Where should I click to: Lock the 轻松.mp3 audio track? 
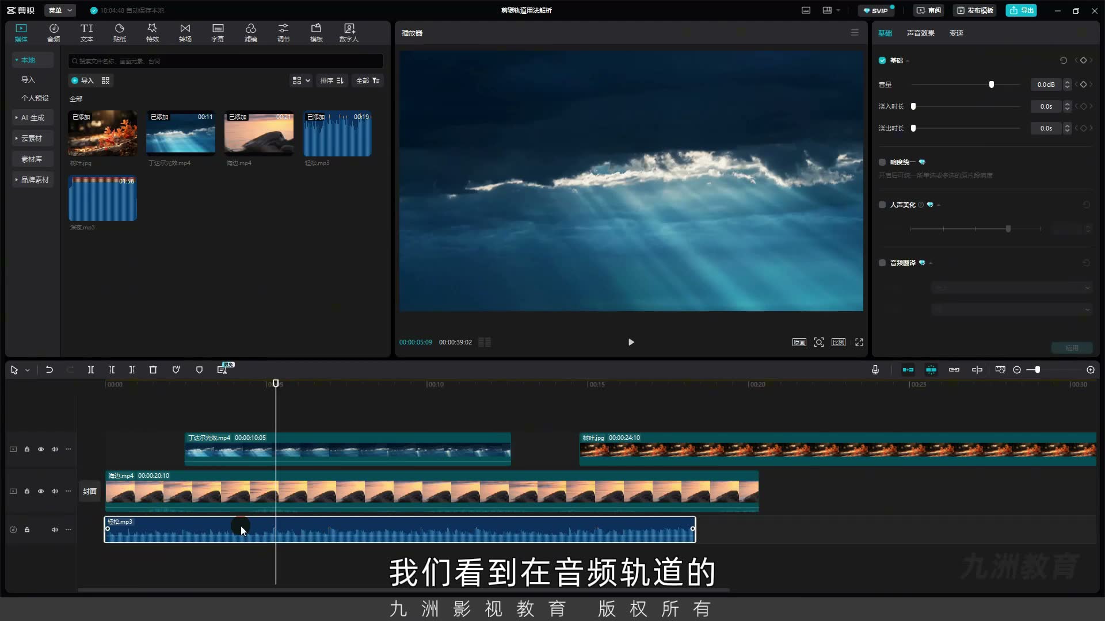click(x=27, y=530)
